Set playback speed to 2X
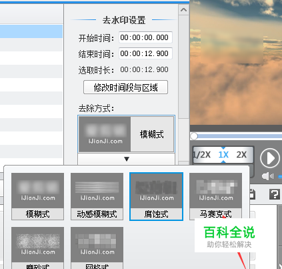282x269 pixels. (x=241, y=155)
